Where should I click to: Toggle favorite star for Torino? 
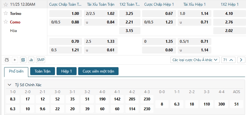6,13
